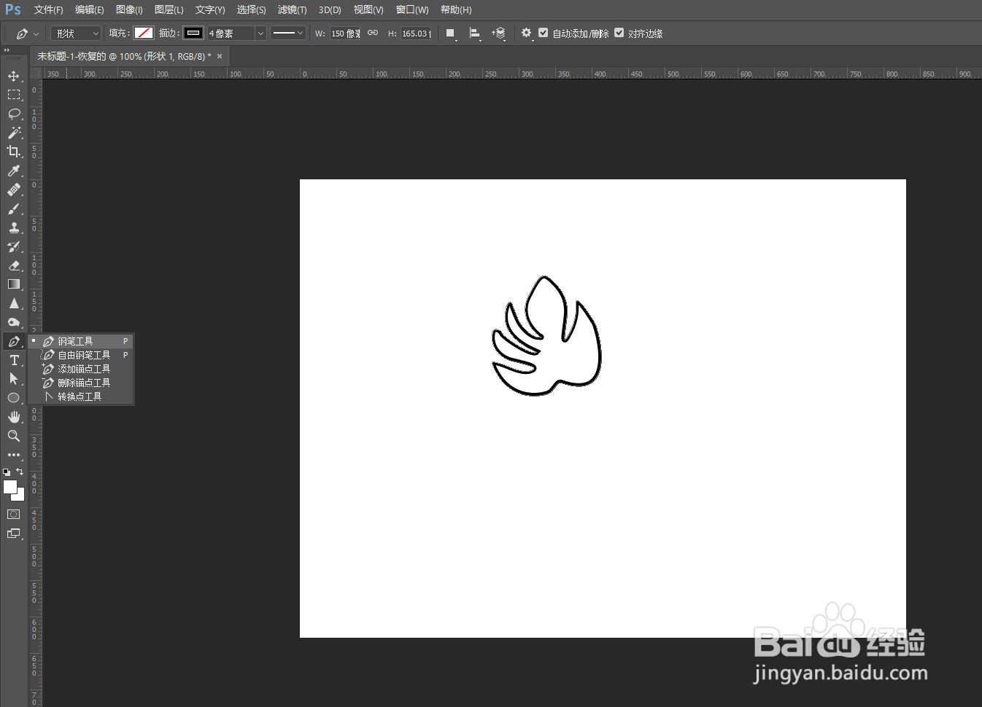Image resolution: width=982 pixels, height=707 pixels.
Task: Select the Ellipse shape tool
Action: (14, 398)
